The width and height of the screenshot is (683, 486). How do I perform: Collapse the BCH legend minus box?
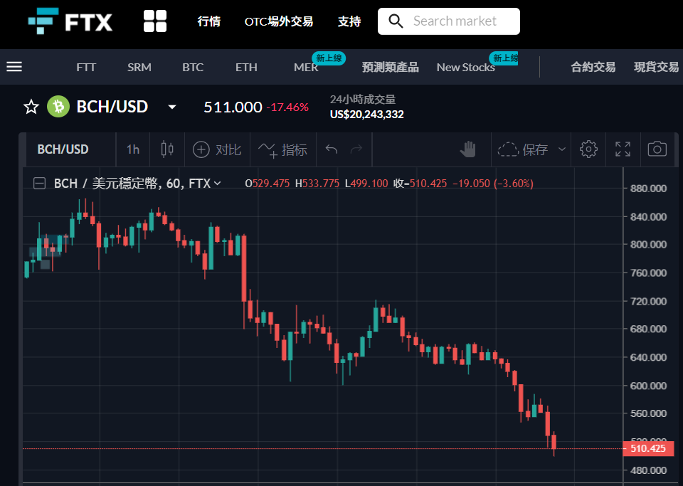(40, 184)
